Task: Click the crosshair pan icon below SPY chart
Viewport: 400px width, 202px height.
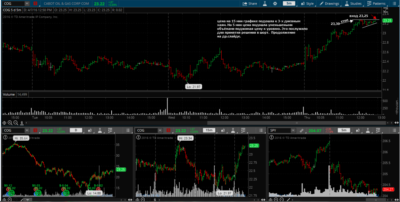Action: pyautogui.click(x=270, y=199)
